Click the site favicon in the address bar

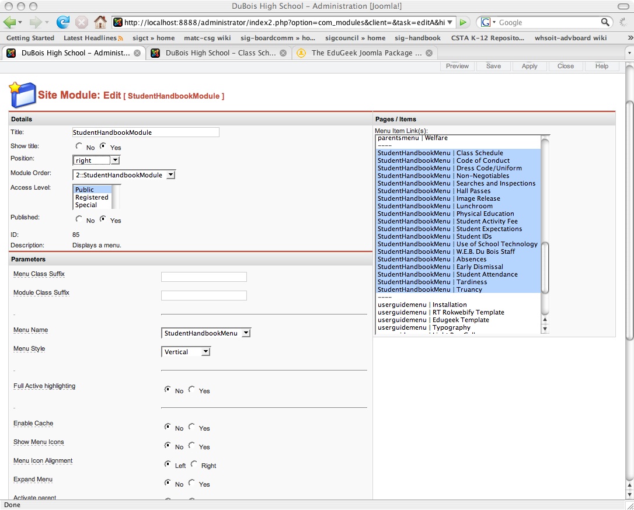[x=118, y=22]
